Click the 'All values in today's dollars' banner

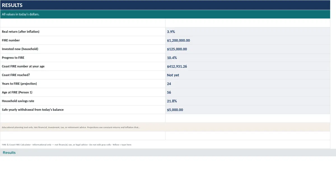[165, 14]
